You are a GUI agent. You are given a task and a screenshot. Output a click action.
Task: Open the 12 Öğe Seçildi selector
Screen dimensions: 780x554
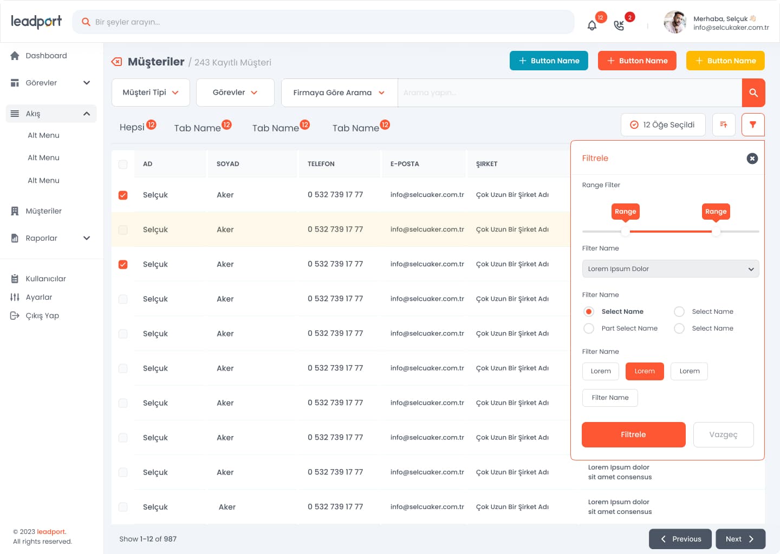pyautogui.click(x=663, y=125)
